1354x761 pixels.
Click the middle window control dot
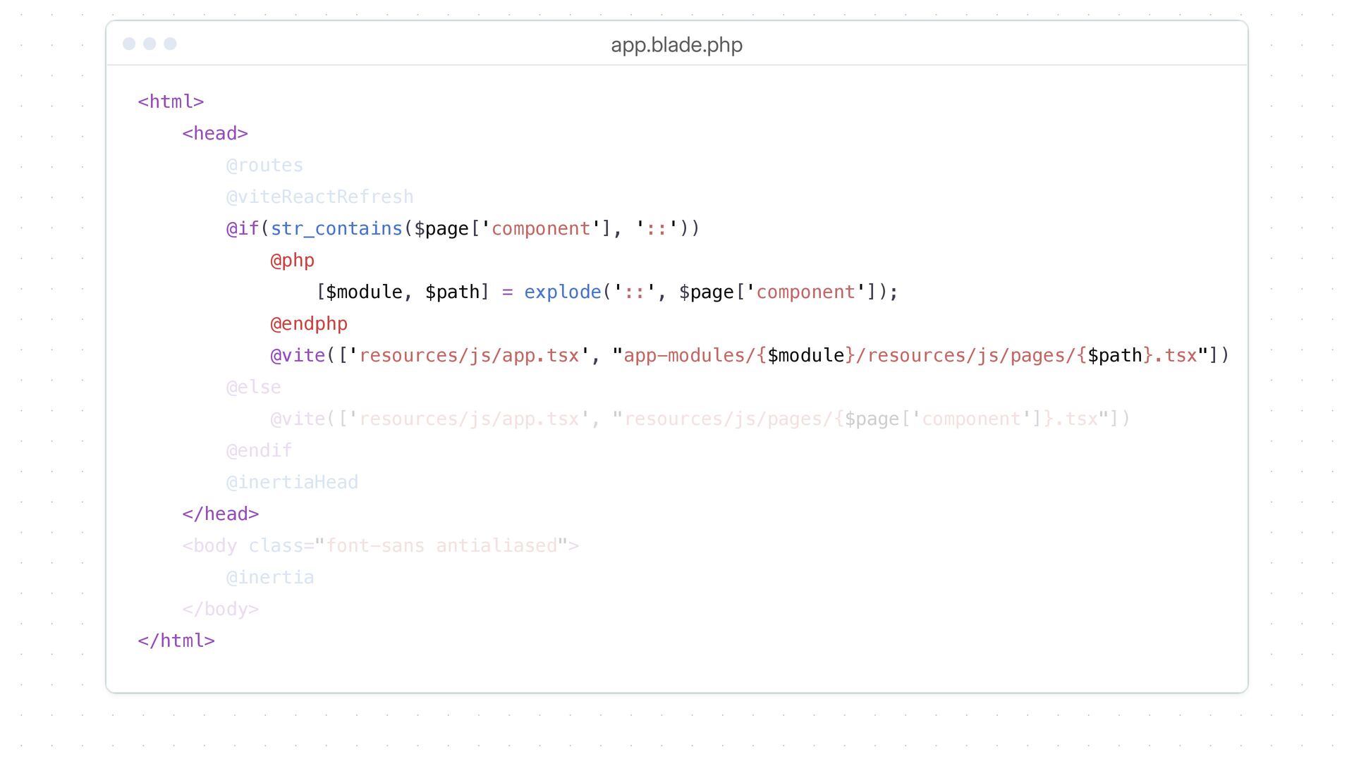tap(150, 44)
